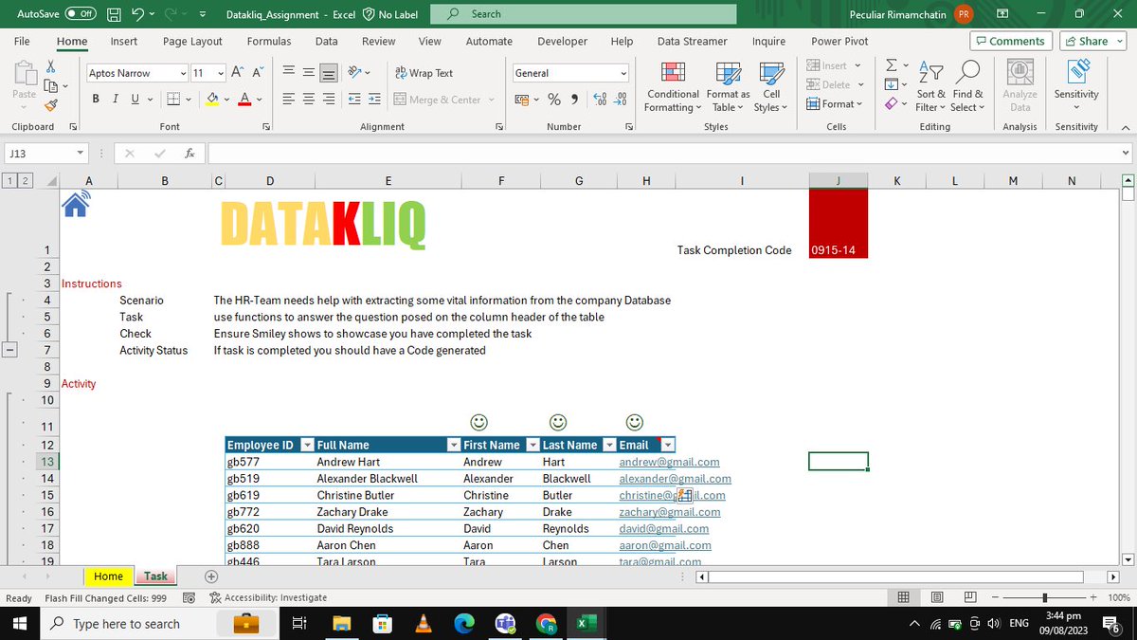
Task: Open the Data ribbon tab
Action: coord(326,41)
